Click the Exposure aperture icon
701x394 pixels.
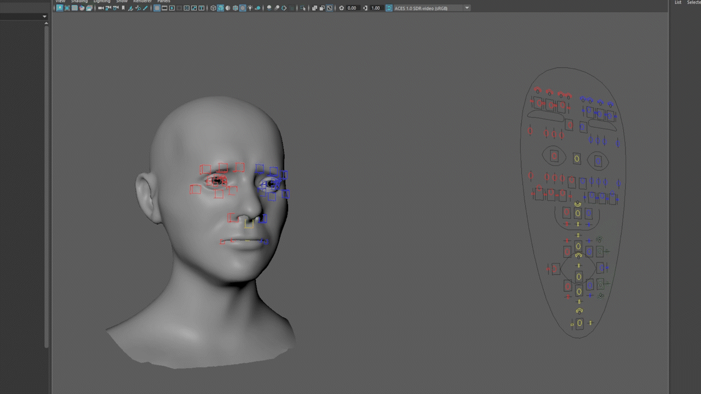pyautogui.click(x=341, y=8)
